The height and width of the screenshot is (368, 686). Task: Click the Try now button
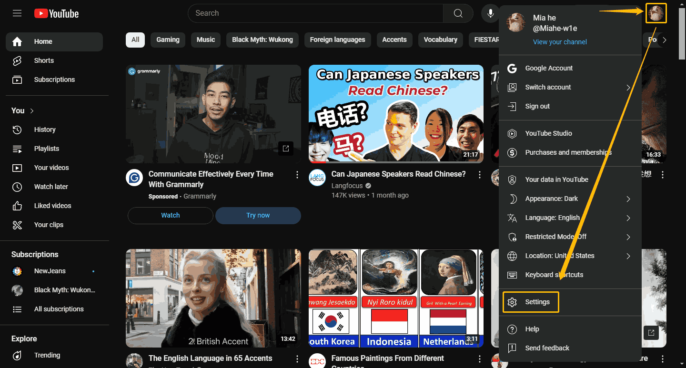[x=258, y=216]
